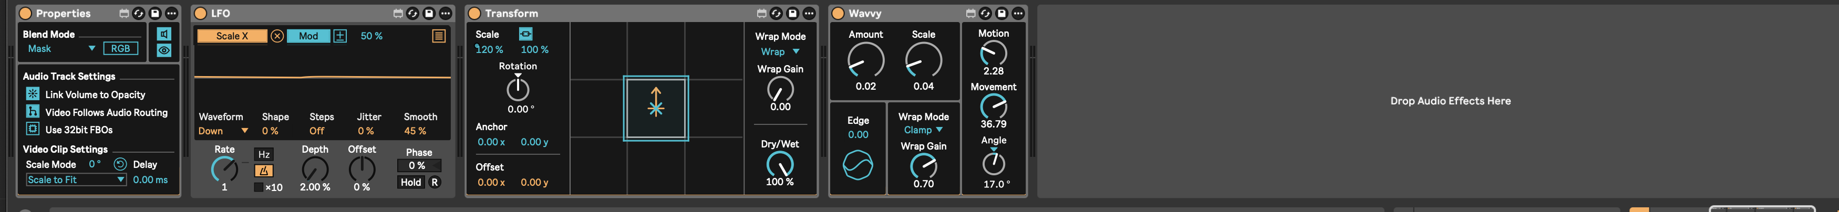Click the Hold button in LFO
The height and width of the screenshot is (212, 1839).
point(410,183)
